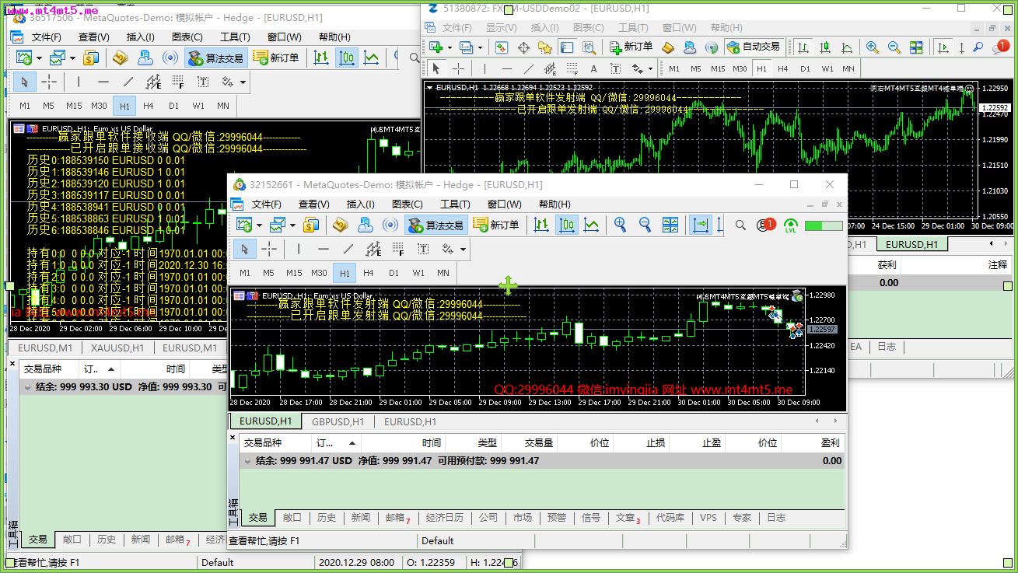Screen dimensions: 1018x573
Task: Select the crosshair tool in the front window
Action: click(x=269, y=249)
